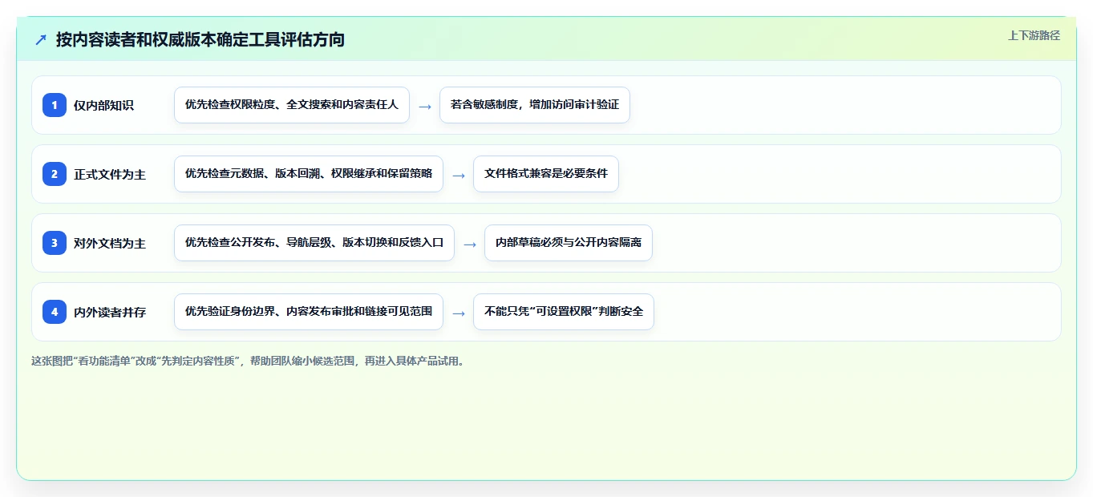Viewport: 1093px width, 497px height.
Task: Select the 正式文件为主 row label
Action: (x=110, y=174)
